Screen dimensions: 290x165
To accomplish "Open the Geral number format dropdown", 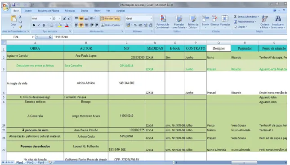I will click(151, 18).
